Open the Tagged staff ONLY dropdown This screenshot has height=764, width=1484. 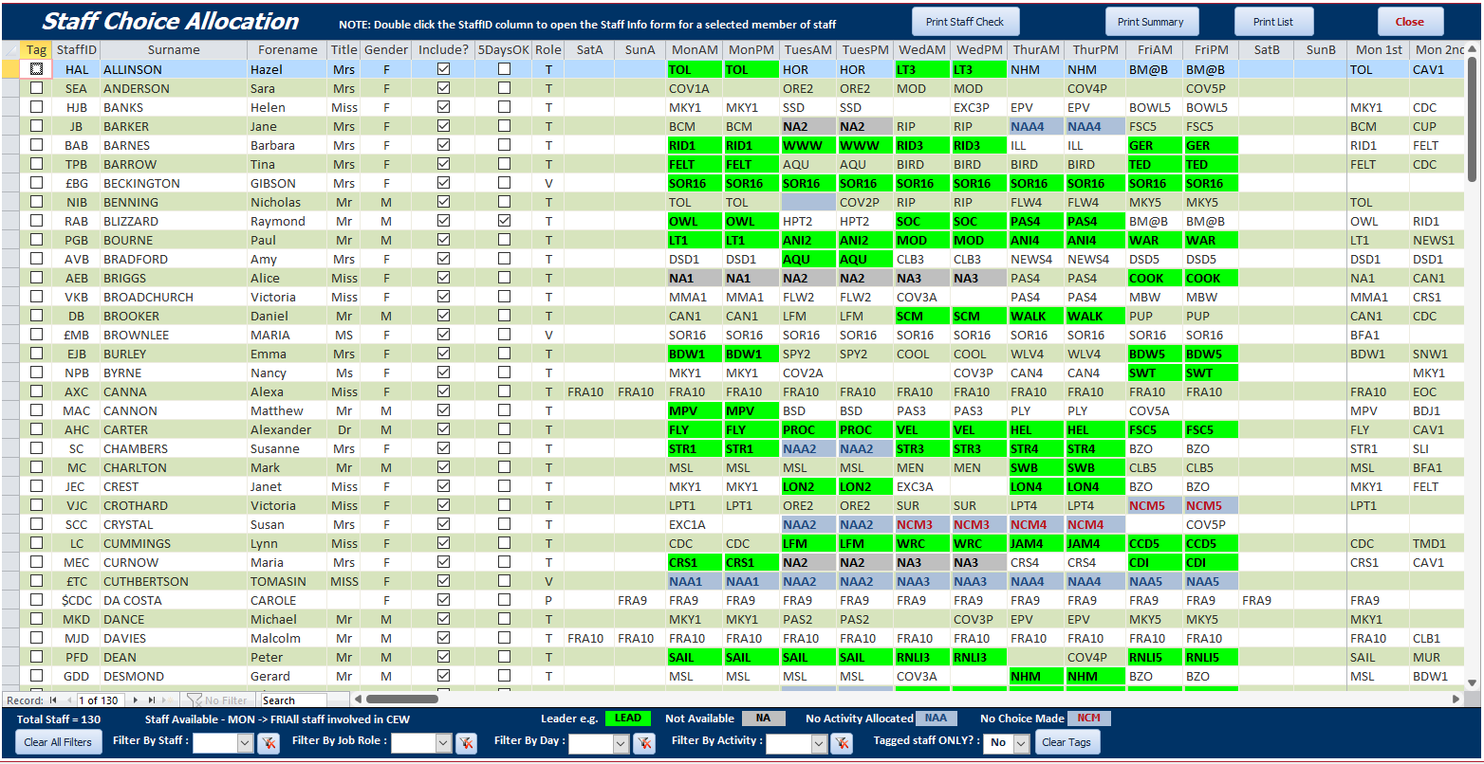point(1021,743)
